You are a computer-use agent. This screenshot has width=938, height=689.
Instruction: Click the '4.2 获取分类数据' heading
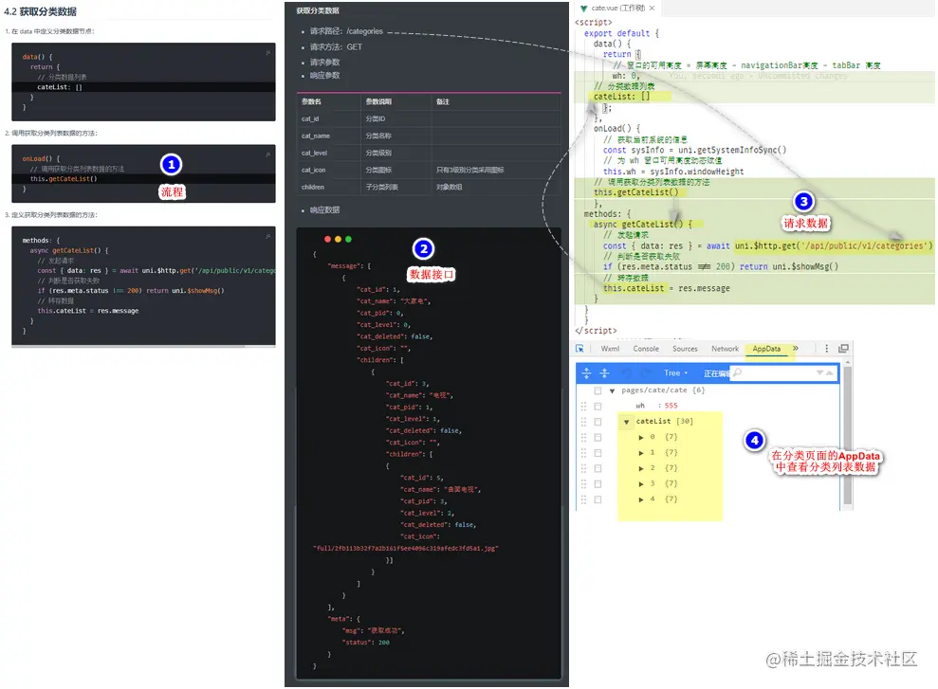(40, 11)
